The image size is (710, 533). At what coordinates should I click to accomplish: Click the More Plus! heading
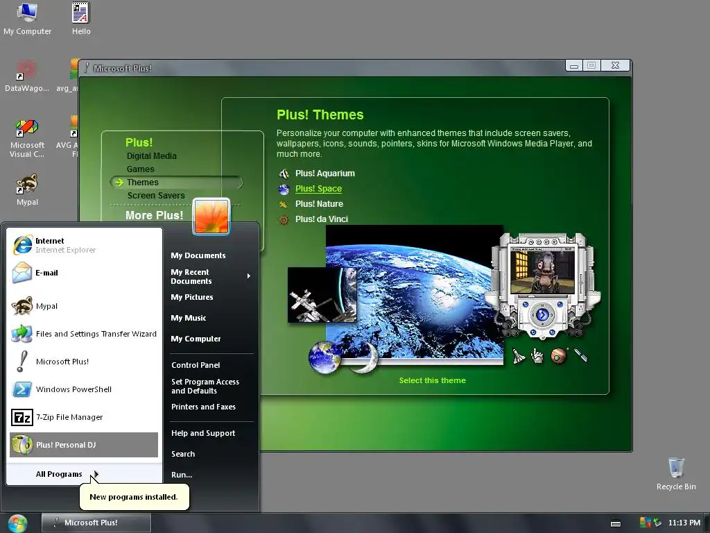(155, 215)
